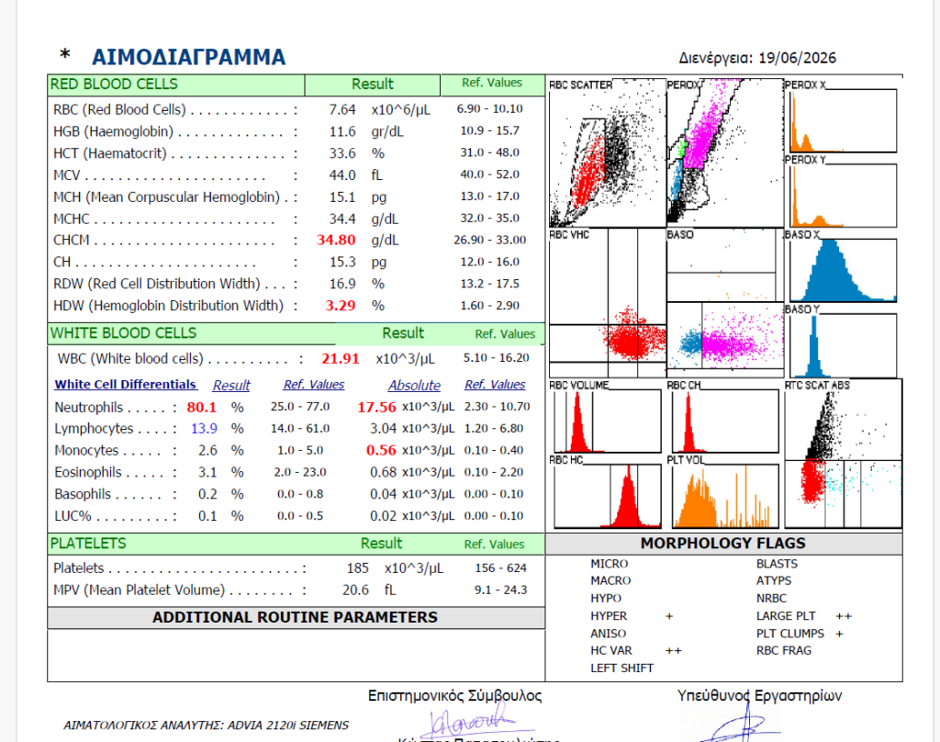This screenshot has width=940, height=742.
Task: Click the RBC FRAG flag label
Action: coord(784,651)
